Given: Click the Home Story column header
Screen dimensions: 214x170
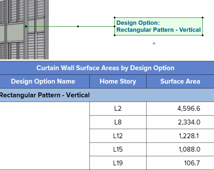Looking at the screenshot, I should click(118, 81).
